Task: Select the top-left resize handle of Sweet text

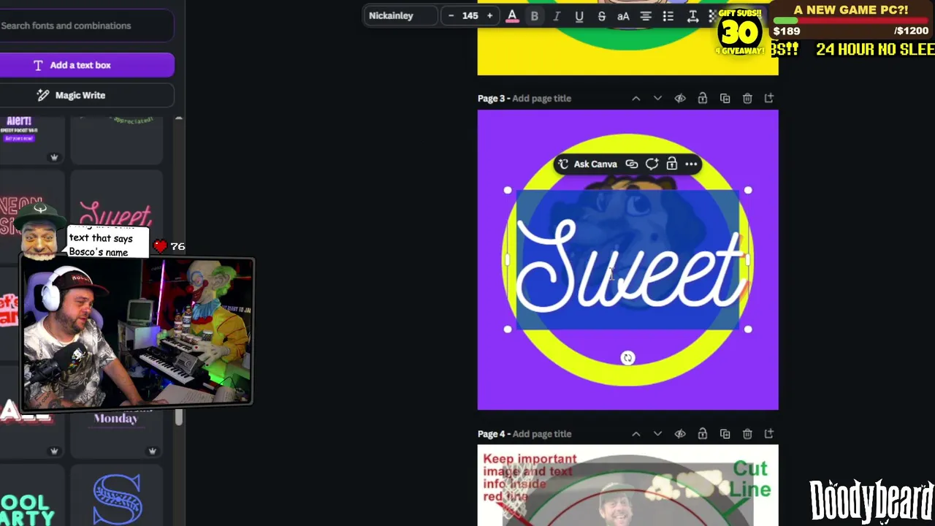Action: [x=508, y=191]
